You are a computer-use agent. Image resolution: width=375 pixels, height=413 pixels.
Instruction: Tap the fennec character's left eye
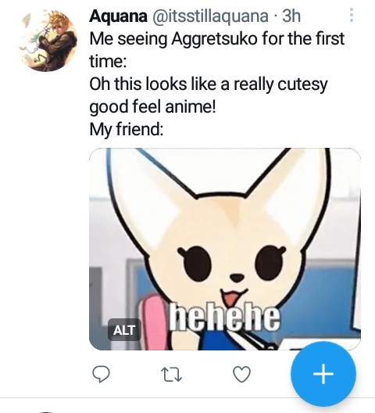pyautogui.click(x=196, y=260)
